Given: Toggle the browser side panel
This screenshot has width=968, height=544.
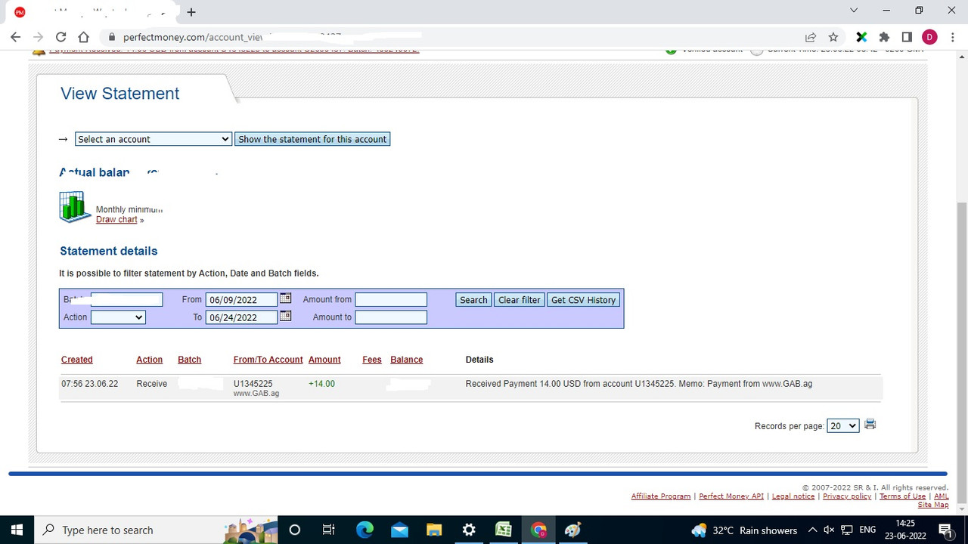Looking at the screenshot, I should pyautogui.click(x=907, y=37).
